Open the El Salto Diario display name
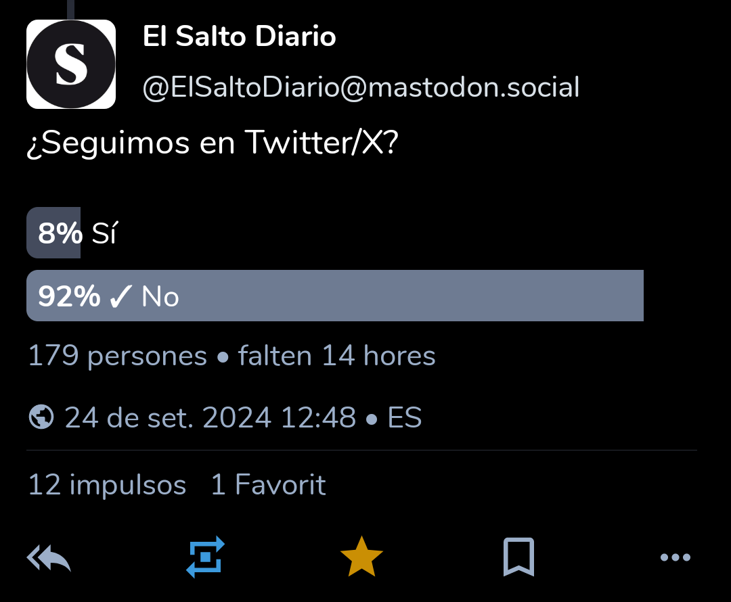Screen dimensions: 731x602 [240, 37]
